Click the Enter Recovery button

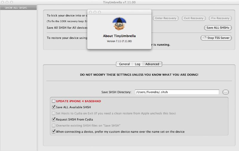(x=166, y=18)
